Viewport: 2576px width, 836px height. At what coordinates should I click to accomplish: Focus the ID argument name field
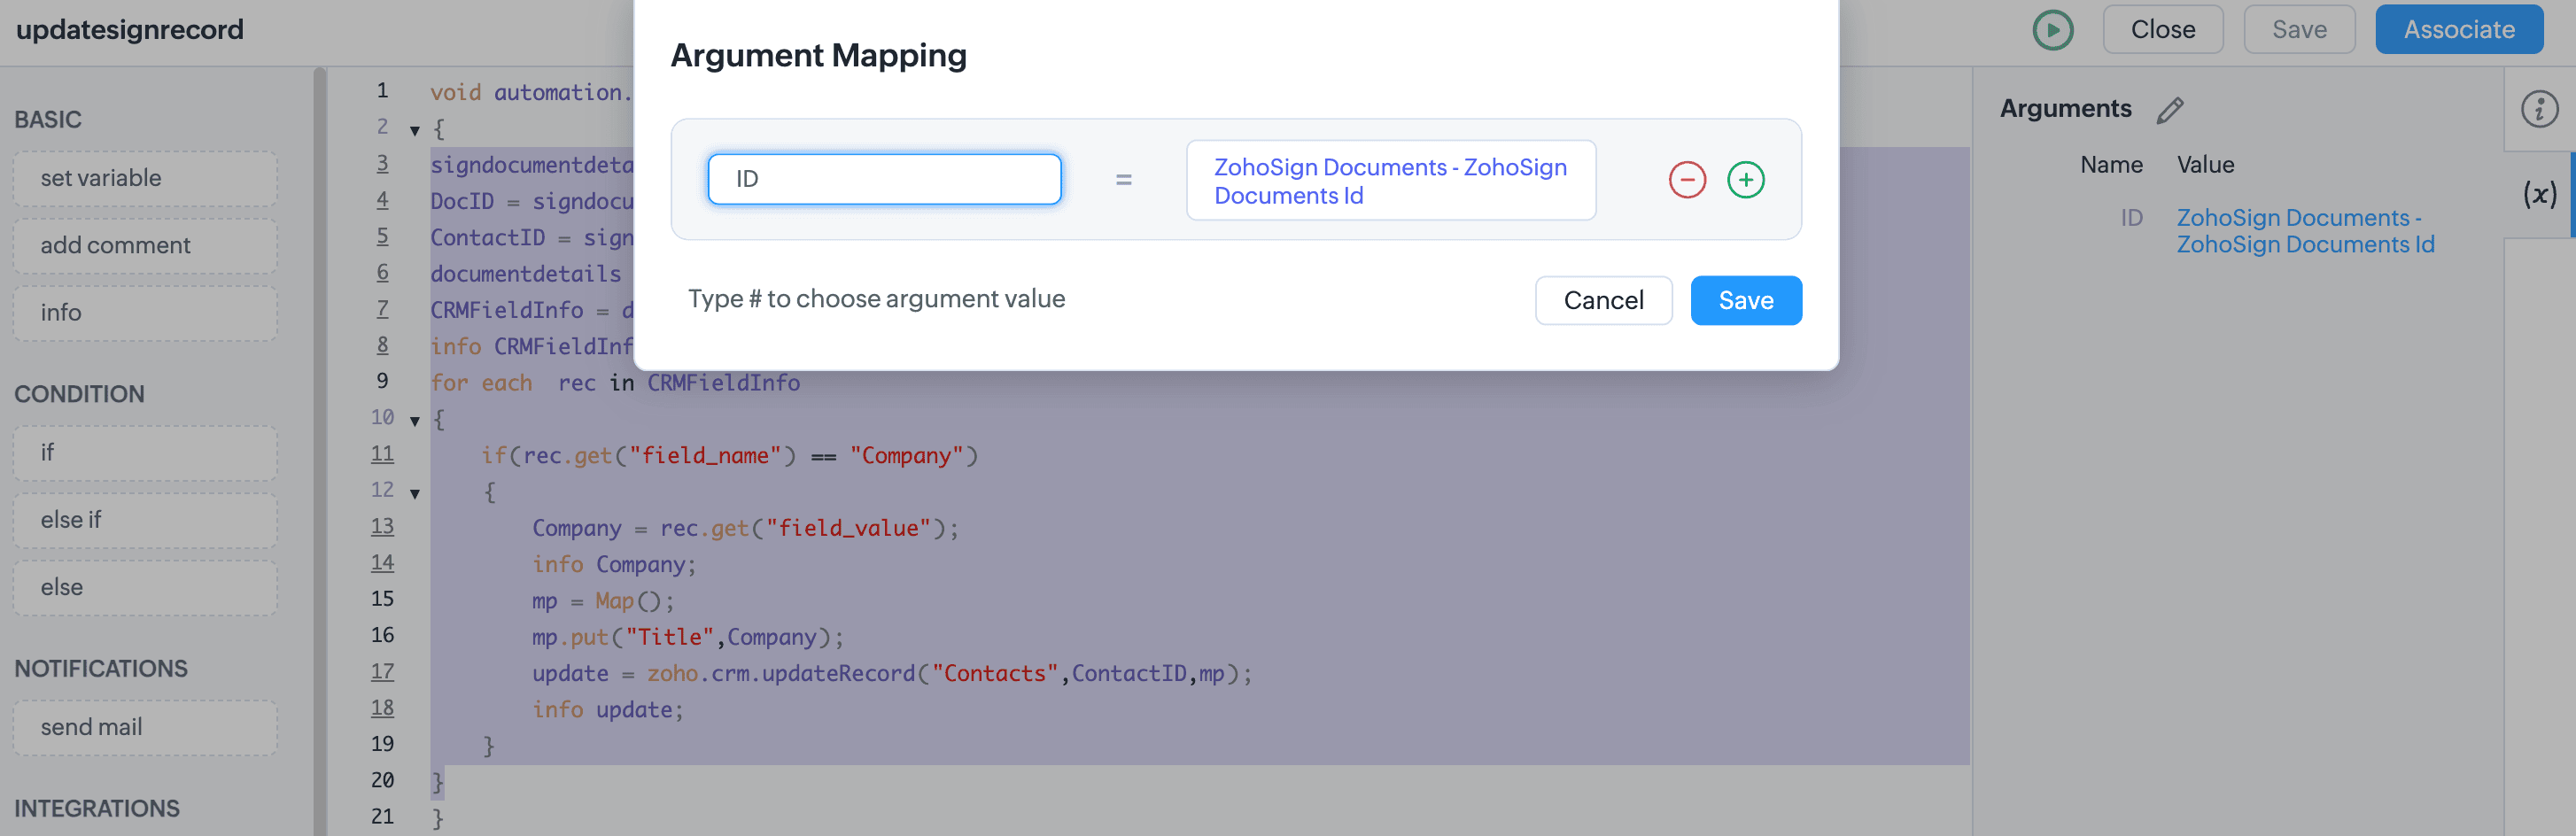[x=884, y=179]
